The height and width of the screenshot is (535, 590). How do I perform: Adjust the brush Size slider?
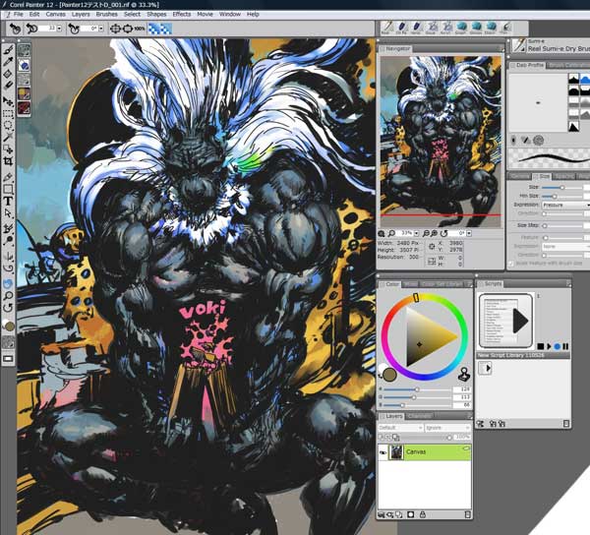point(562,188)
